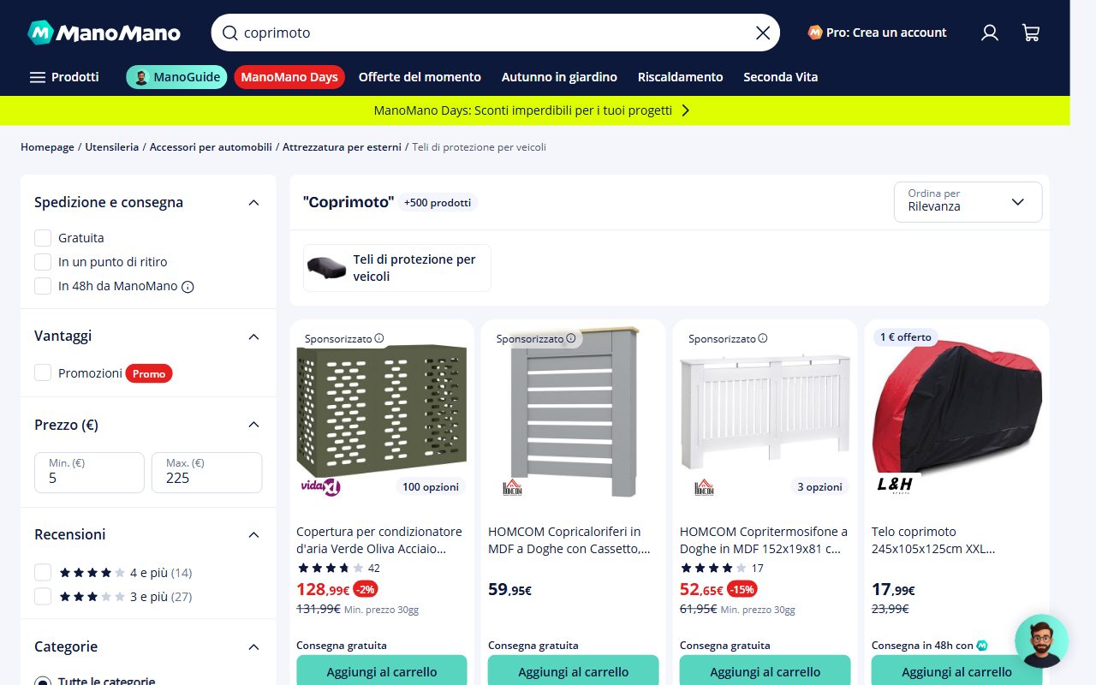
Task: Open 'Accessori per automobili' breadcrumb link
Action: pos(211,147)
